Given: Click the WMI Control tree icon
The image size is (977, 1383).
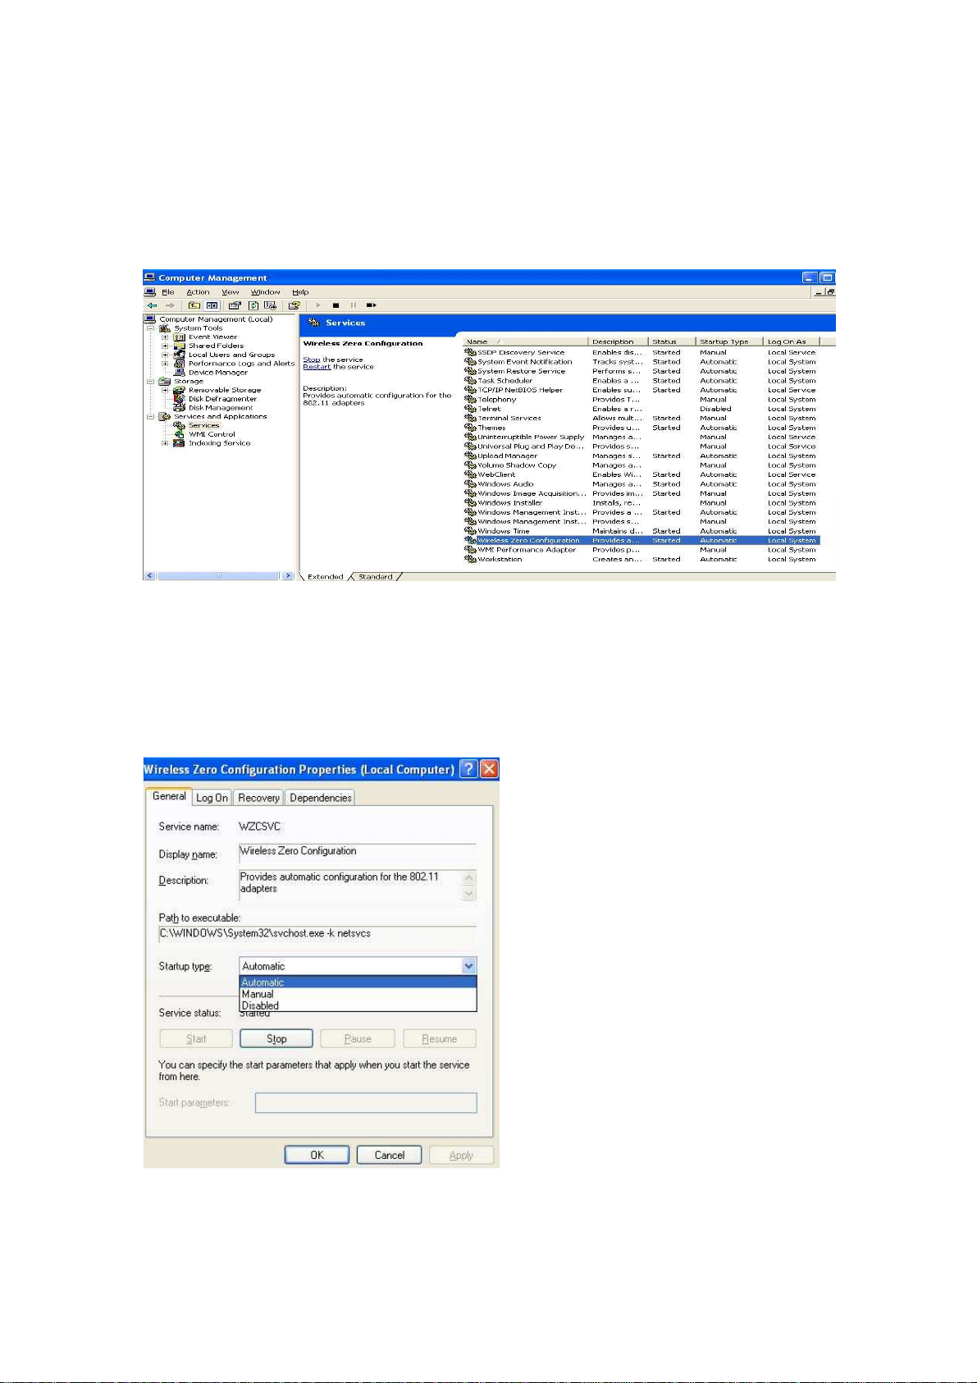Looking at the screenshot, I should [x=180, y=435].
